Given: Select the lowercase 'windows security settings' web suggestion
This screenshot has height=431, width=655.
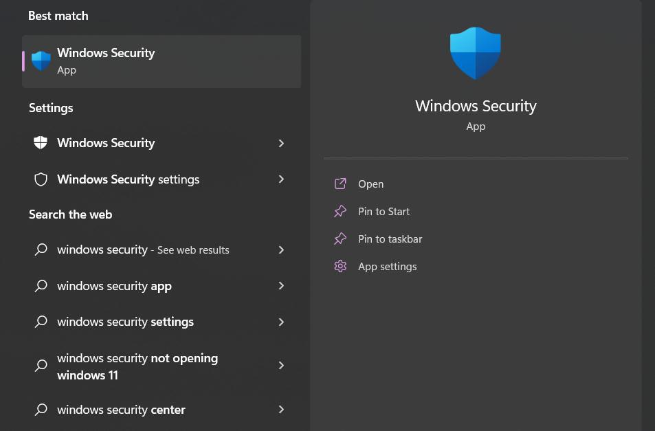Looking at the screenshot, I should point(162,322).
